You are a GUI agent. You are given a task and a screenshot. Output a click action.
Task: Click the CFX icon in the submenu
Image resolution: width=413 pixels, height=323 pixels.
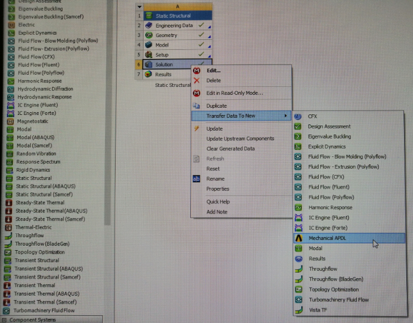pos(297,116)
